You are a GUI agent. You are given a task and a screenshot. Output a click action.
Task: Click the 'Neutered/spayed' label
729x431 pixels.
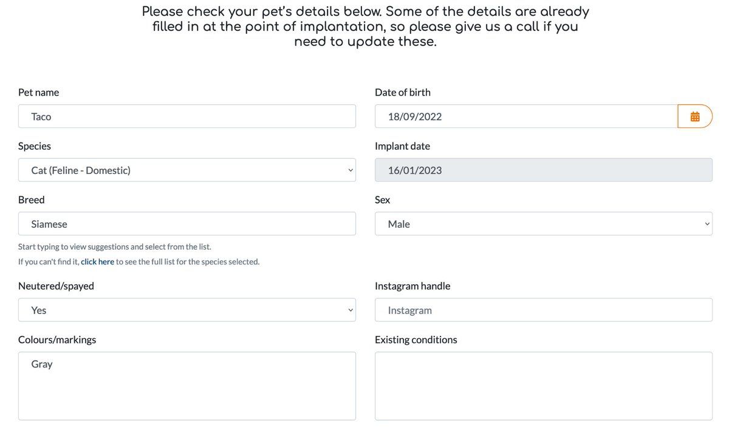(56, 286)
